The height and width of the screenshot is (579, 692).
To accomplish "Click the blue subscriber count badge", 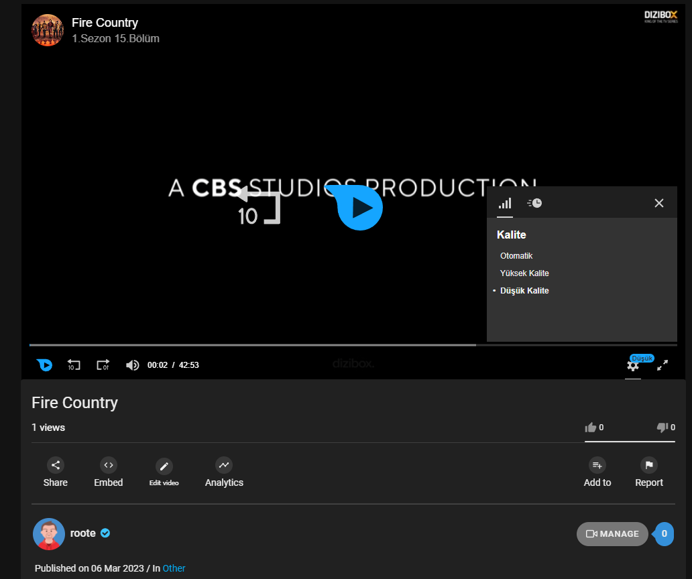I will (663, 534).
